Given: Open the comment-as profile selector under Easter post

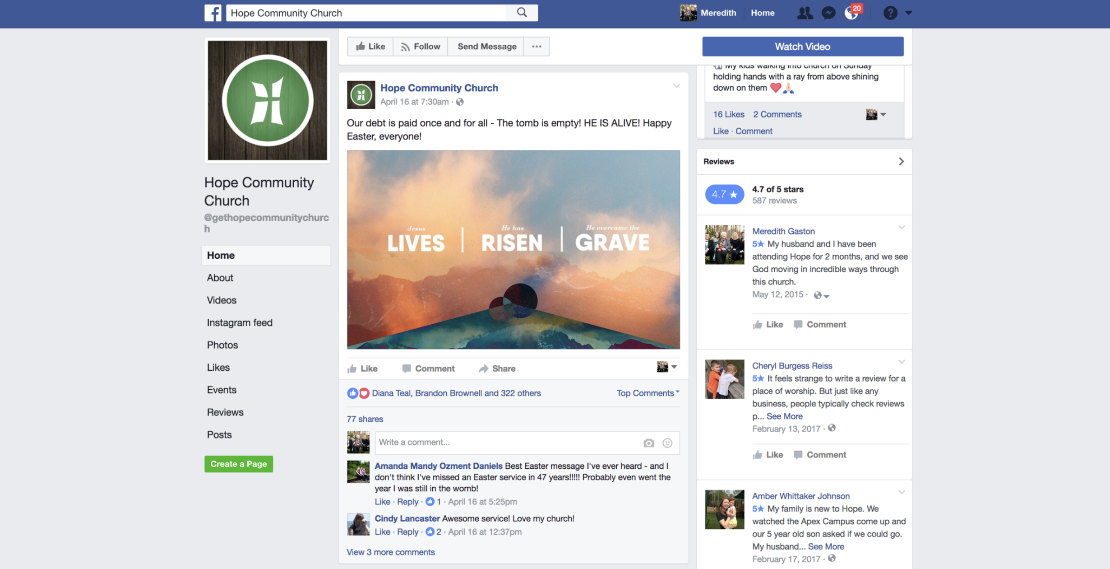Looking at the screenshot, I should [x=666, y=367].
